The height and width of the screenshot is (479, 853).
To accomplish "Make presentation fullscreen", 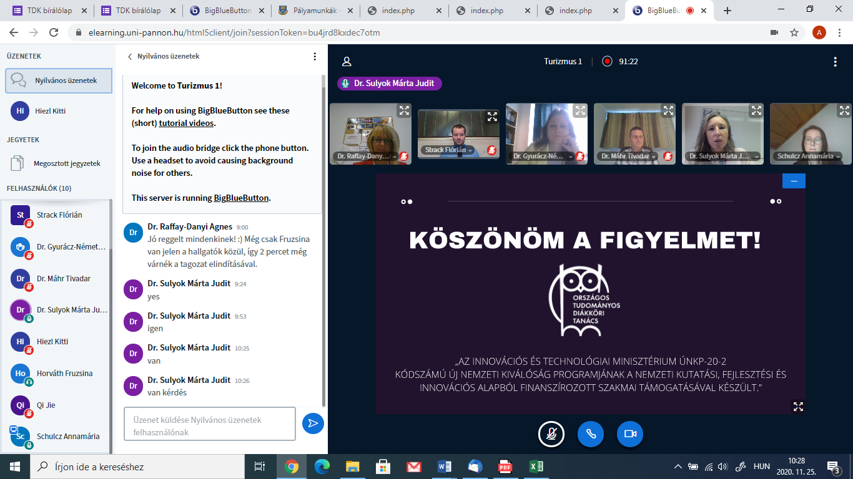I will (797, 406).
